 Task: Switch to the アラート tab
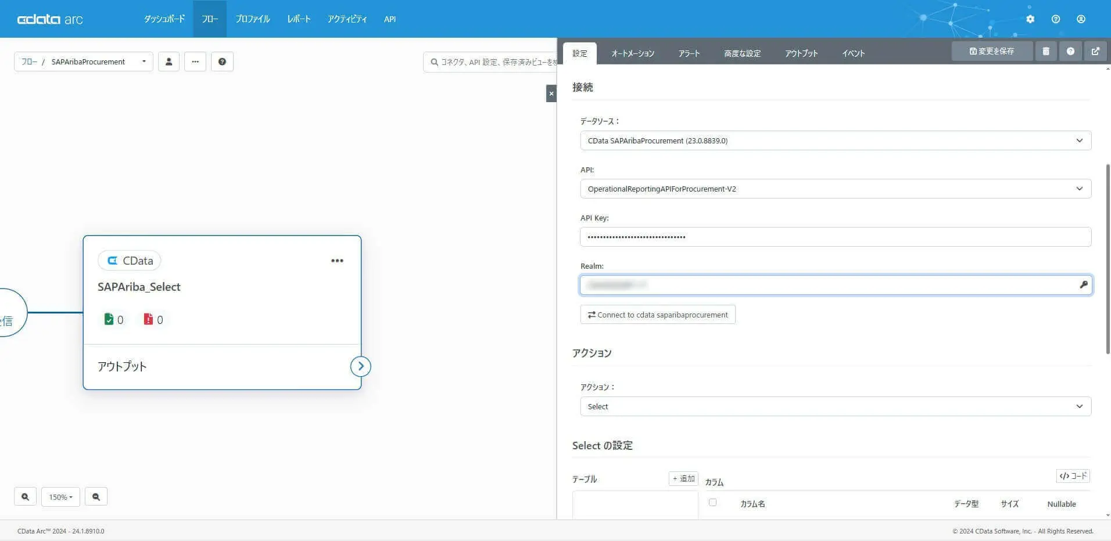(689, 53)
